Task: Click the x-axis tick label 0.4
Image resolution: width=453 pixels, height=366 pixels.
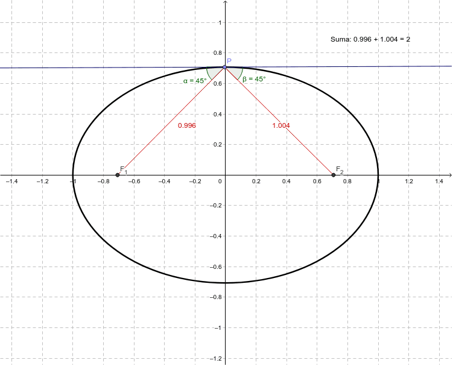Action: [x=287, y=181]
